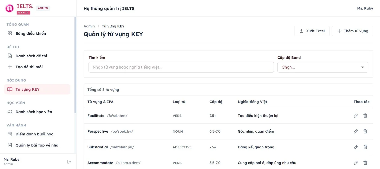The image size is (380, 169).
Task: Open Bảng điều khiển dashboard
Action: 37,33
